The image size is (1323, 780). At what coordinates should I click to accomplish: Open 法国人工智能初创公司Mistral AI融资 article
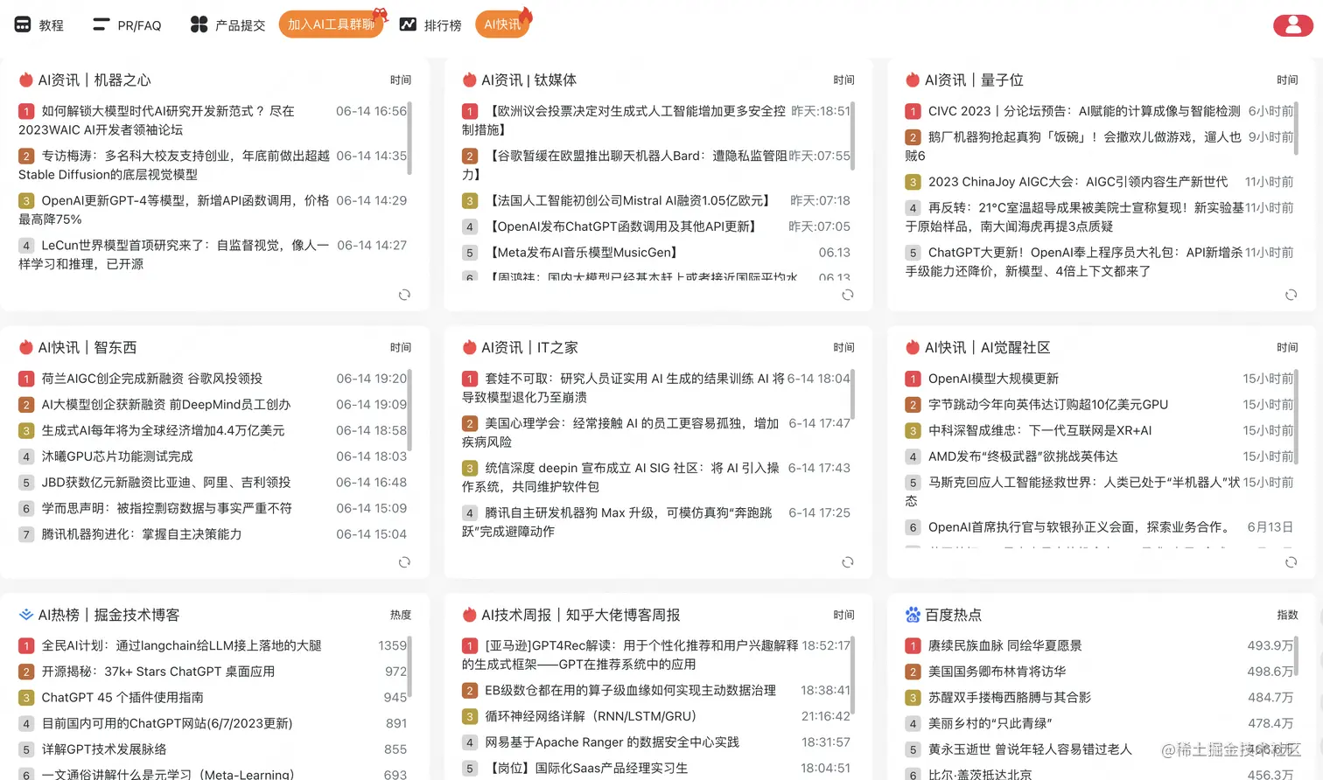[x=629, y=200]
